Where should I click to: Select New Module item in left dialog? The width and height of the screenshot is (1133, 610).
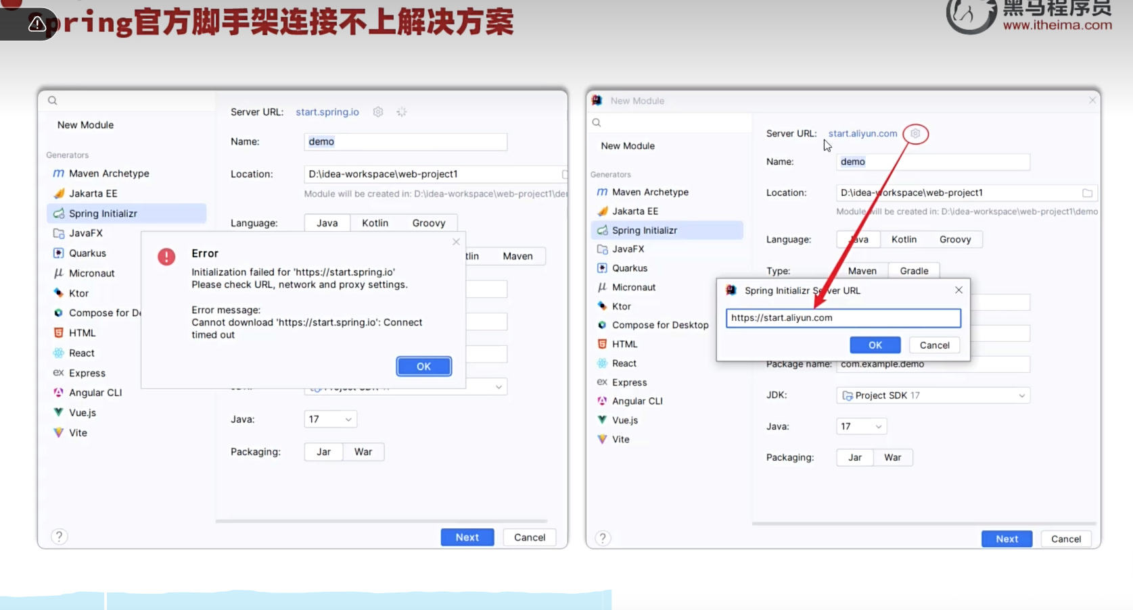85,125
